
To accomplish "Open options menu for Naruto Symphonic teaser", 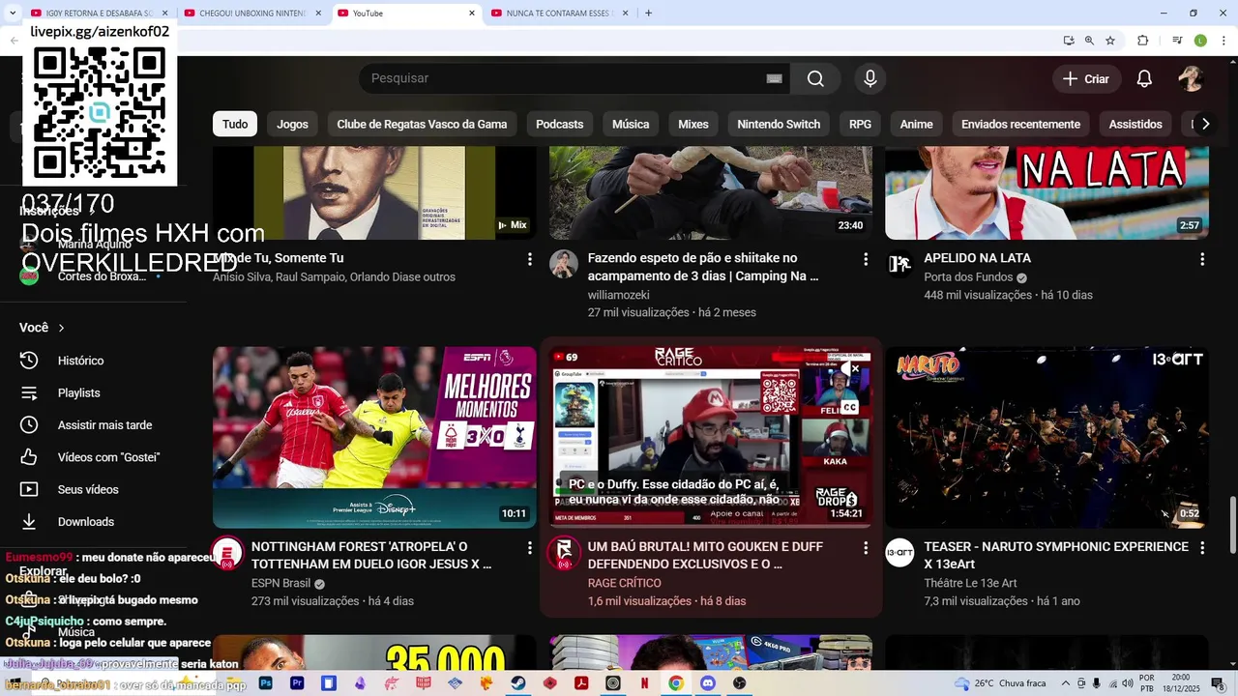I will click(1202, 547).
